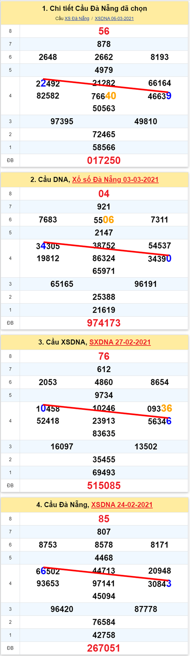Image resolution: width=190 pixels, height=656 pixels.
Task: Click prize eight number 04
Action: tap(104, 194)
